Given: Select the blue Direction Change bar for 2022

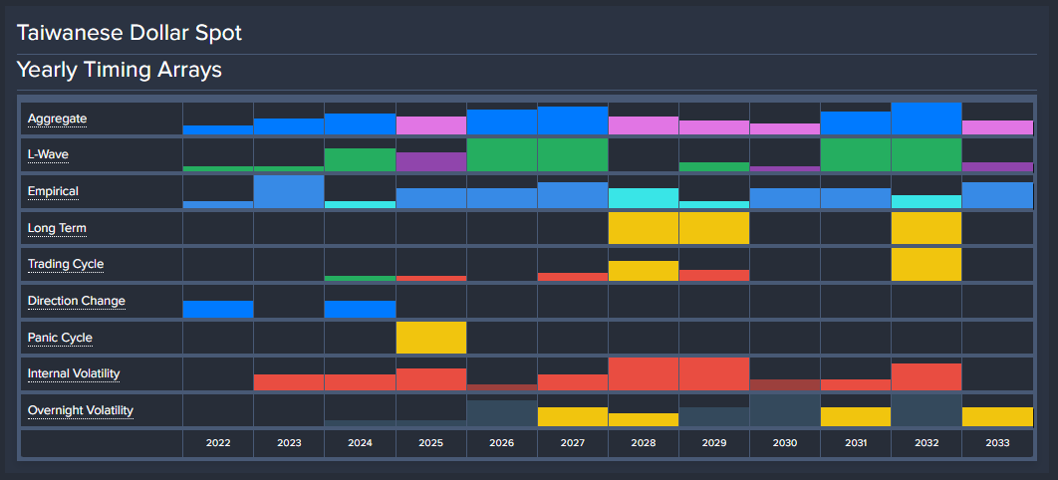Looking at the screenshot, I should click(x=218, y=309).
